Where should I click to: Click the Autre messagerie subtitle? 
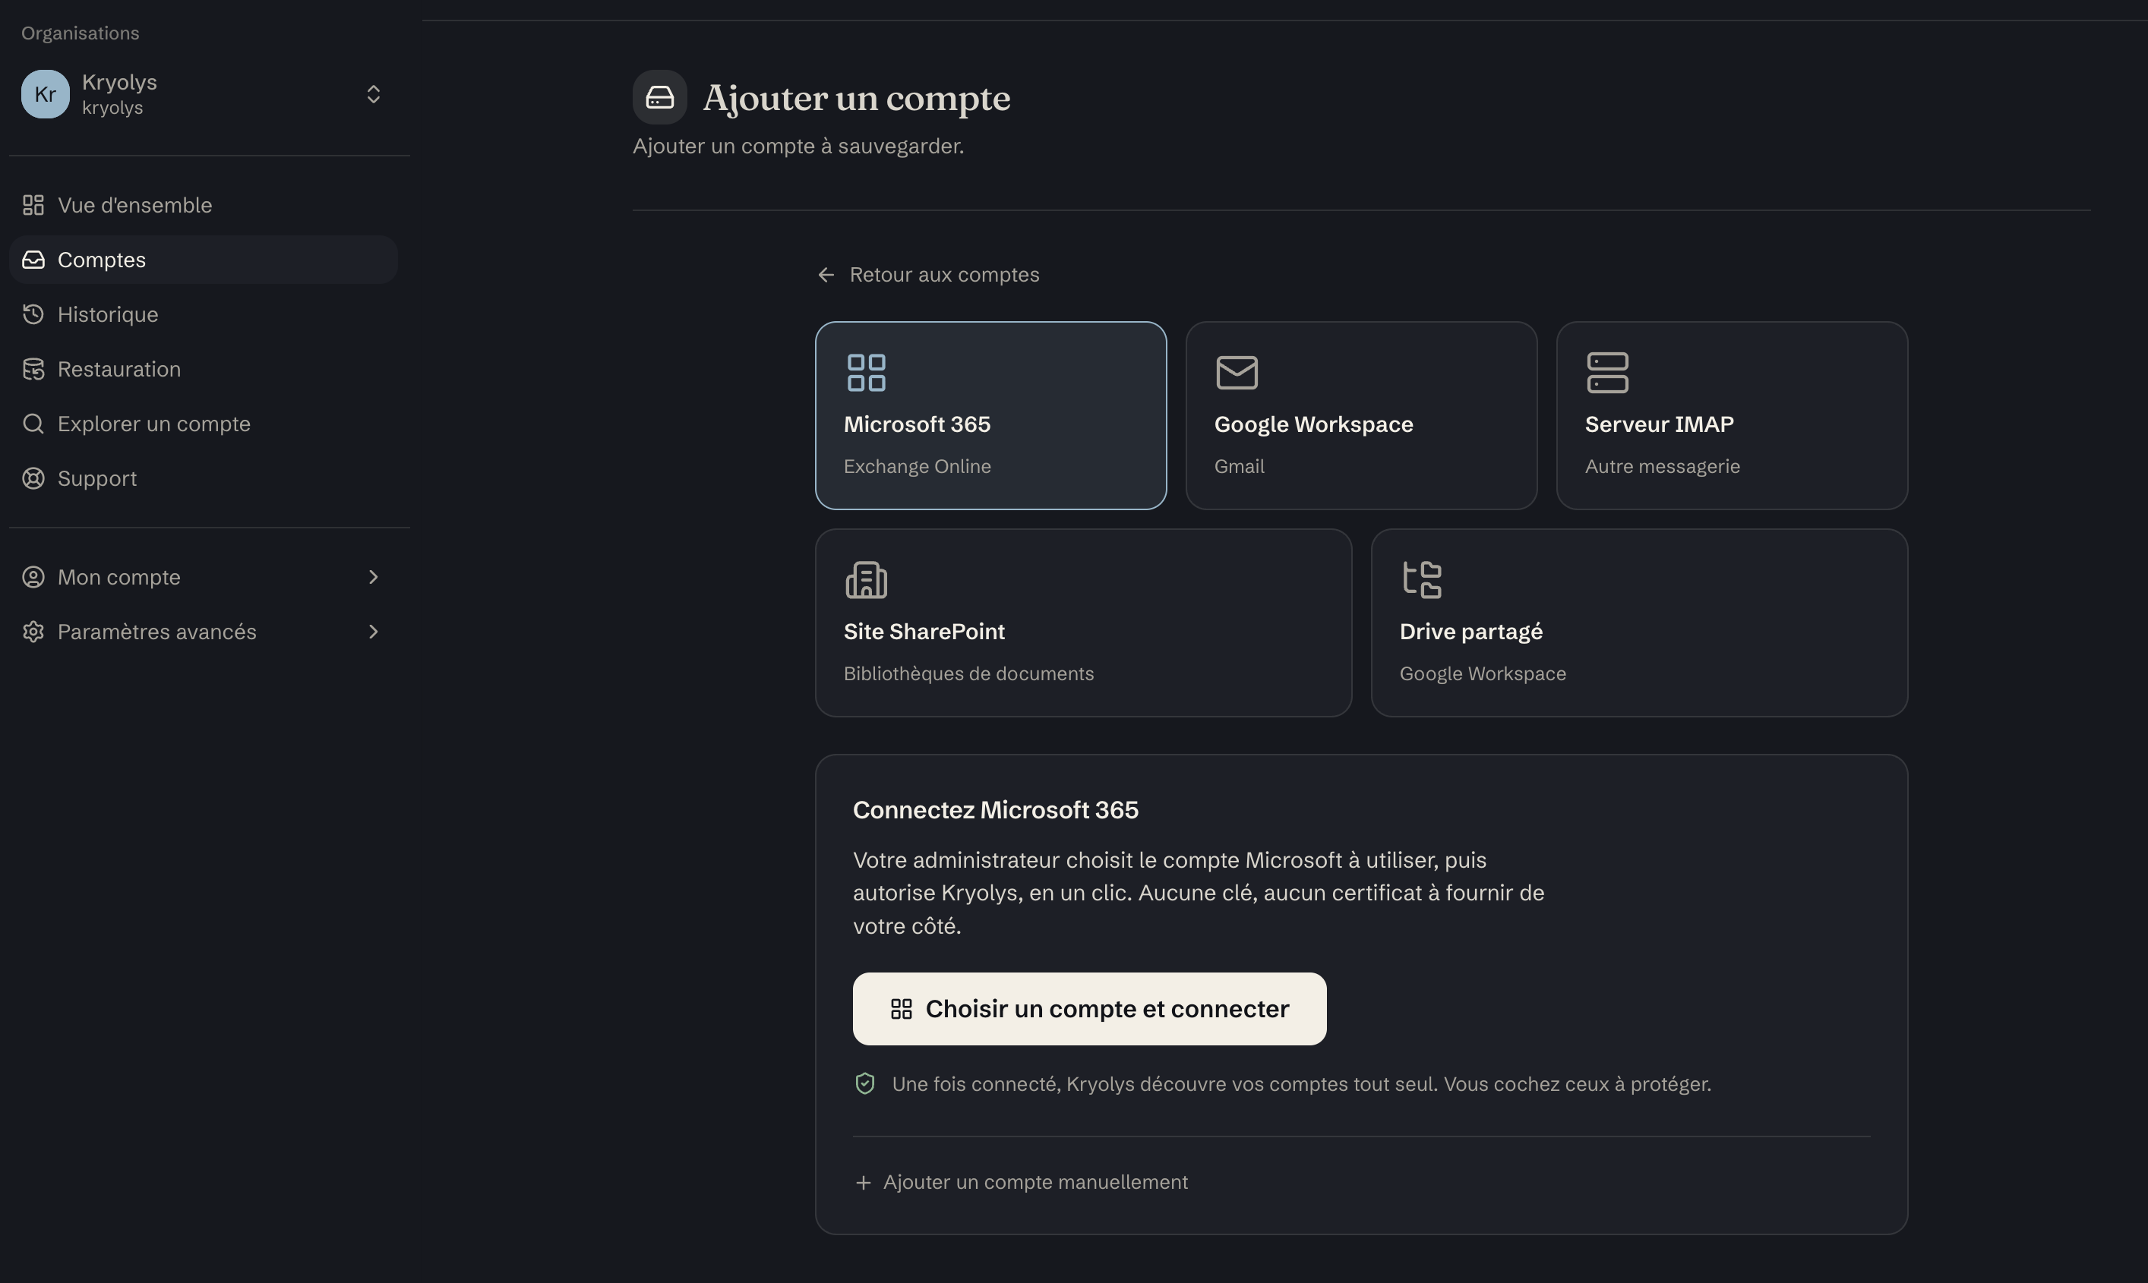point(1662,467)
